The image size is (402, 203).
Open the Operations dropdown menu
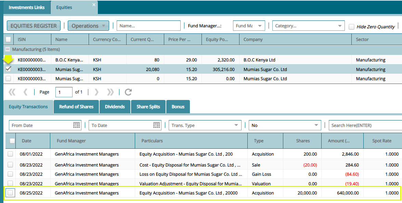[x=89, y=26]
